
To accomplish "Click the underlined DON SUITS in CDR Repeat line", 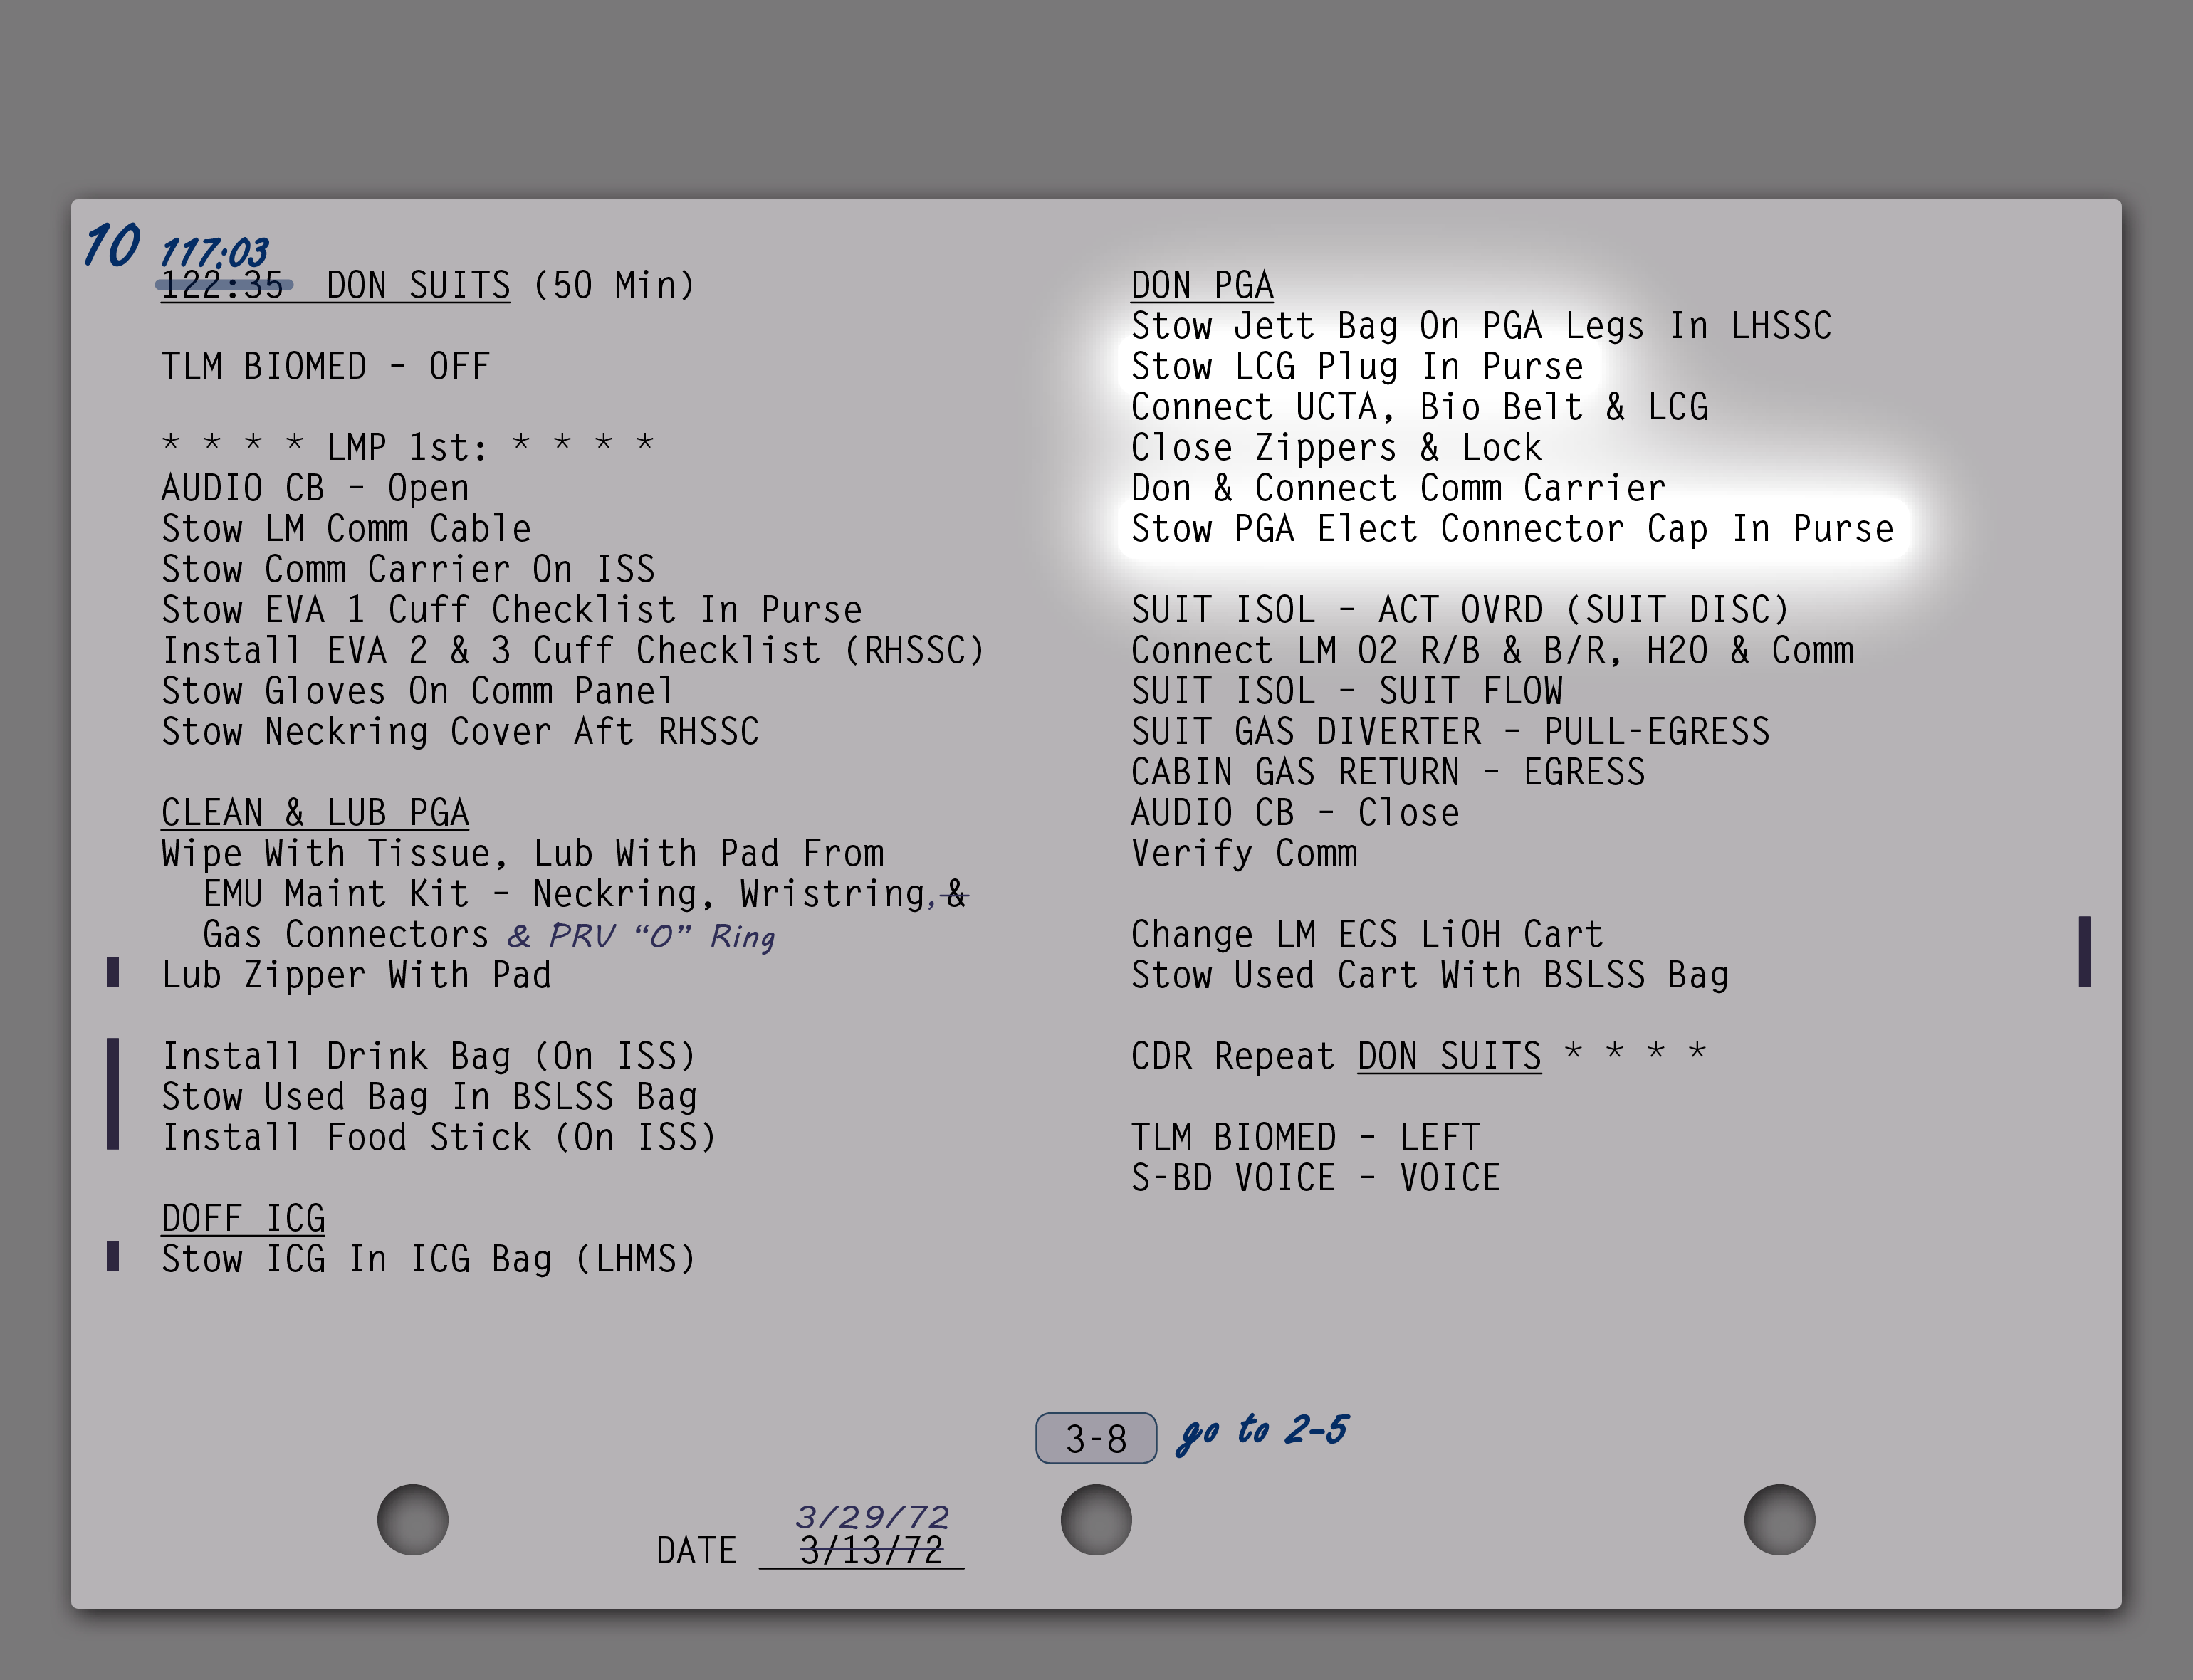I will 1448,1056.
